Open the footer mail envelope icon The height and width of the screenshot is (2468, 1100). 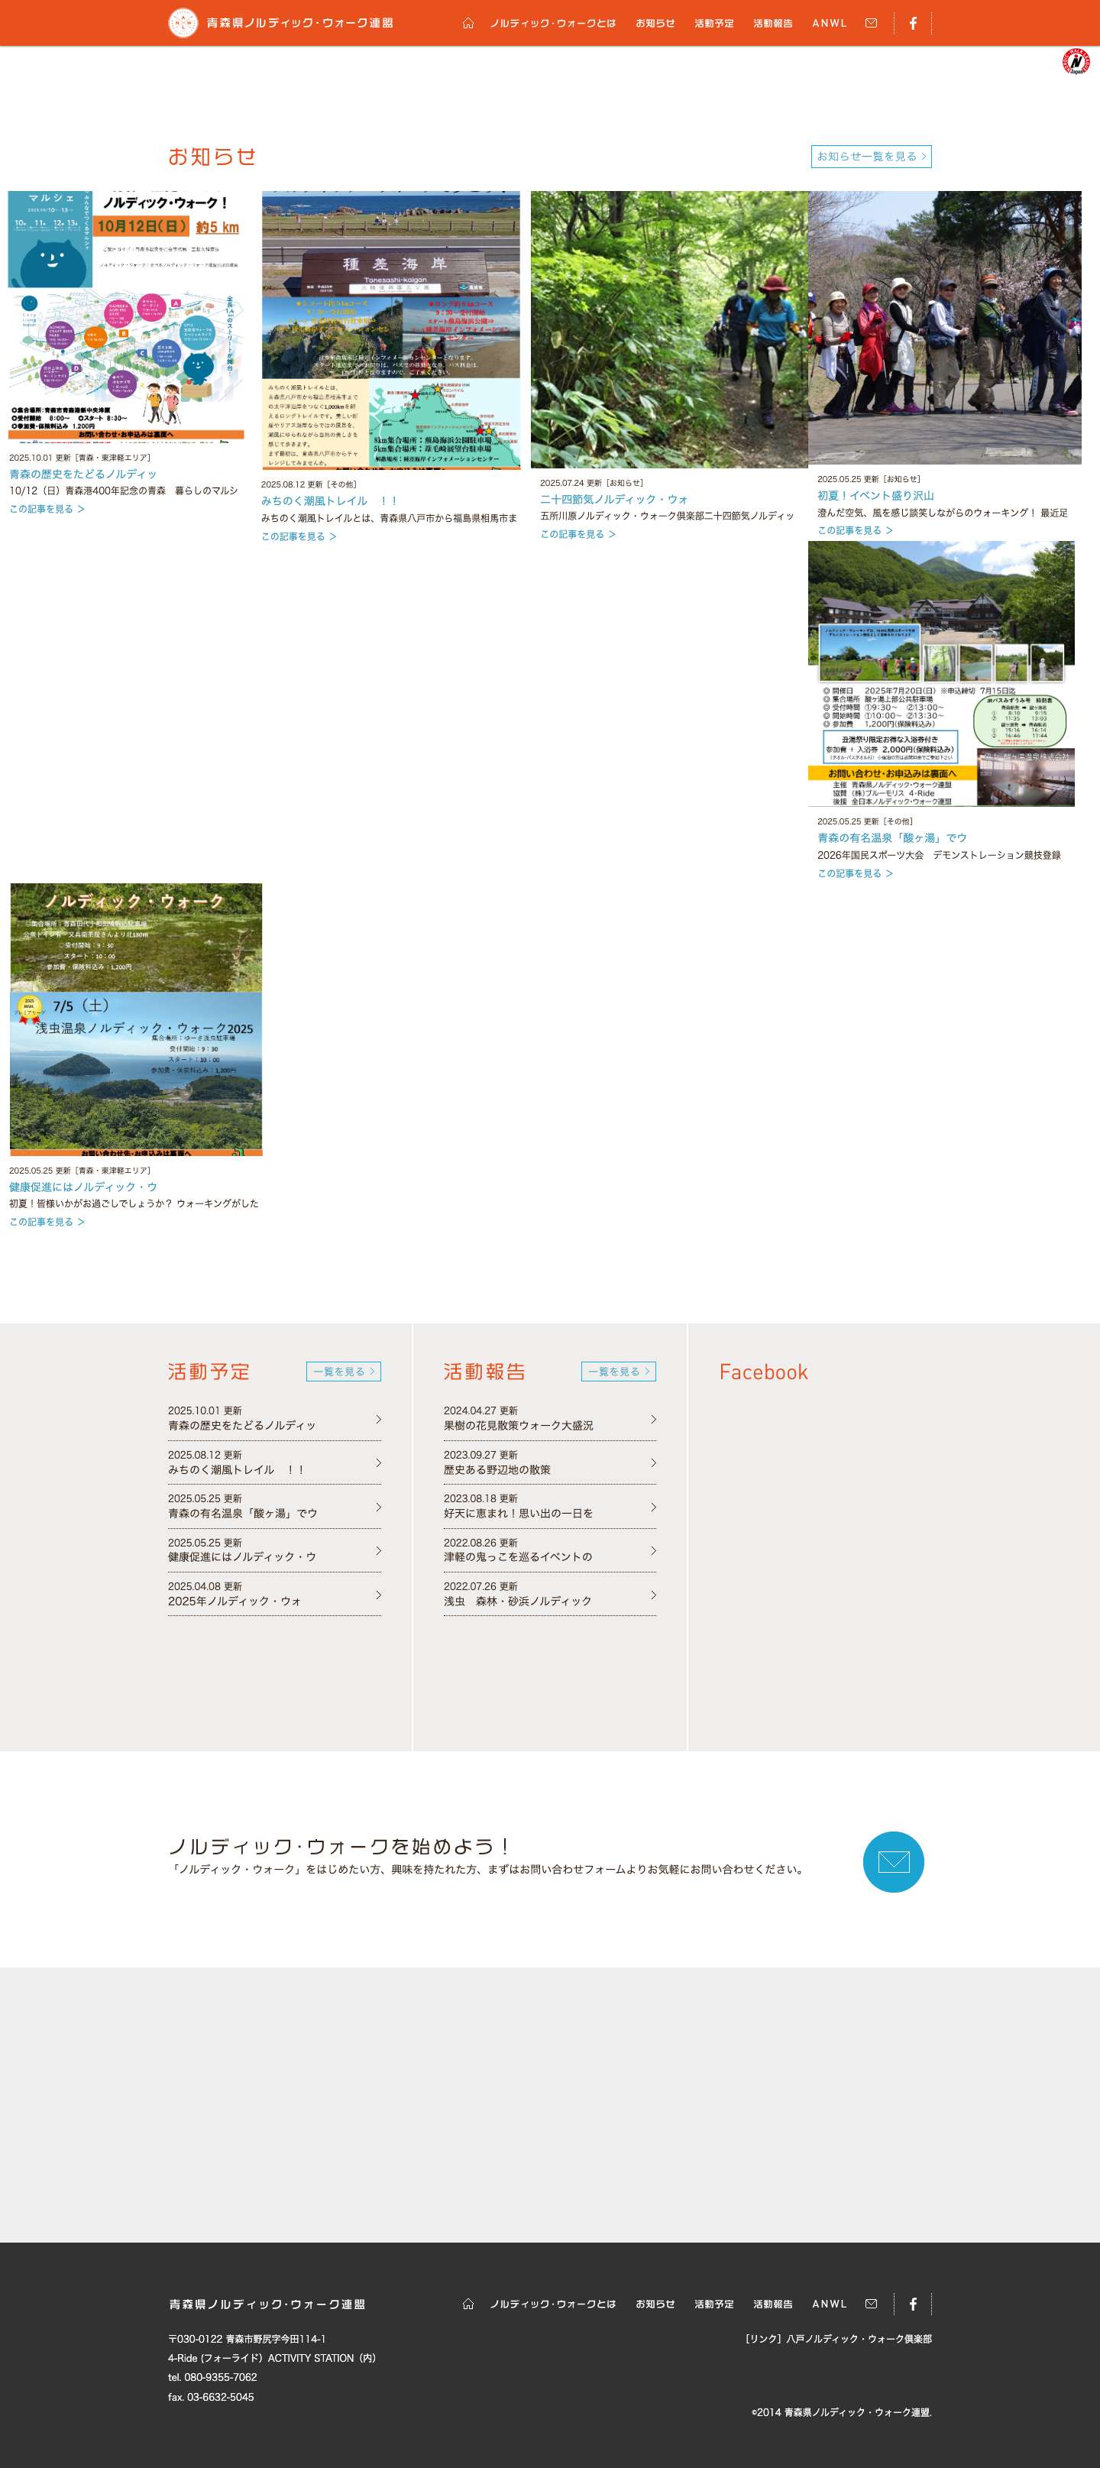click(871, 2303)
